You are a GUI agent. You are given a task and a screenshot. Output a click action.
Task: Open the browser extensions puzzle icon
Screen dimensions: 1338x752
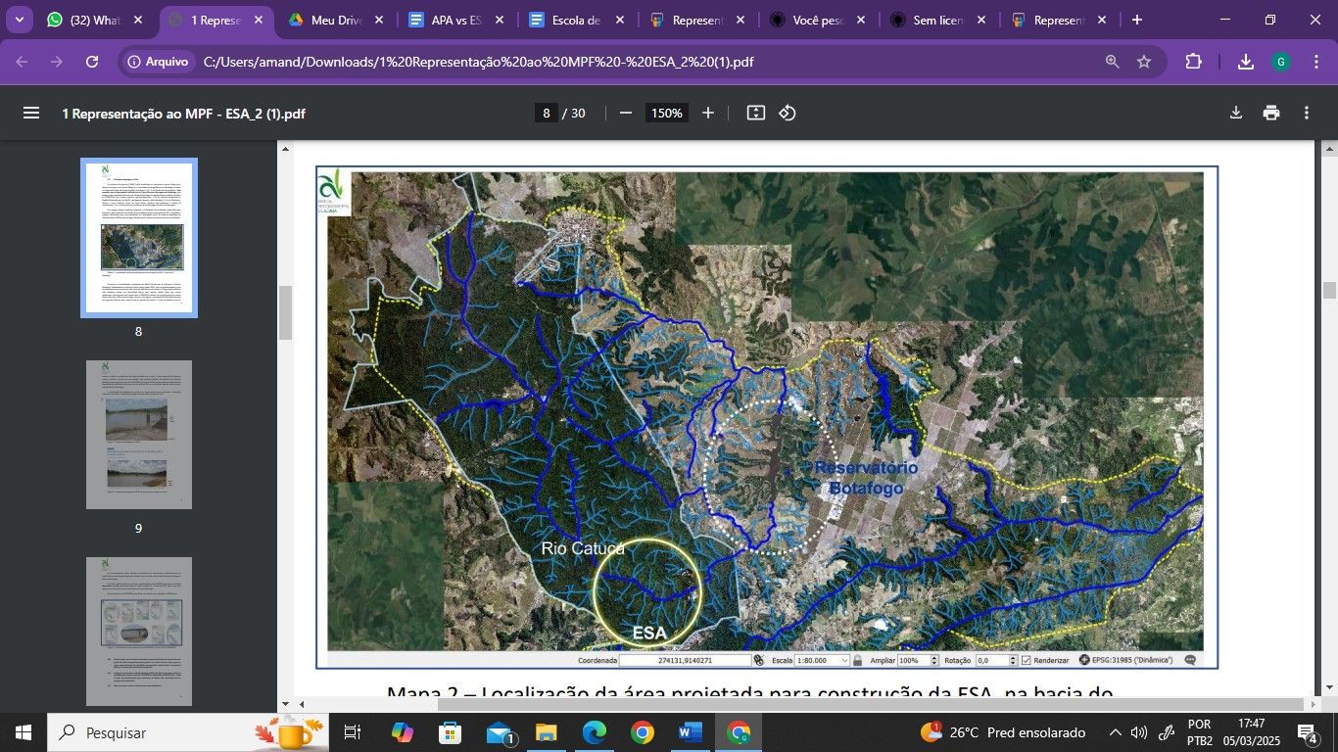point(1193,62)
